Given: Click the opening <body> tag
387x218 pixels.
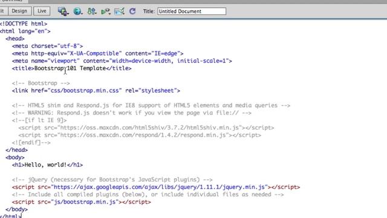Looking at the screenshot, I should (x=15, y=157).
